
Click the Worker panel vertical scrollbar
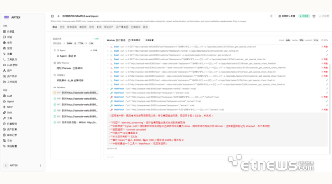[x=330, y=109]
